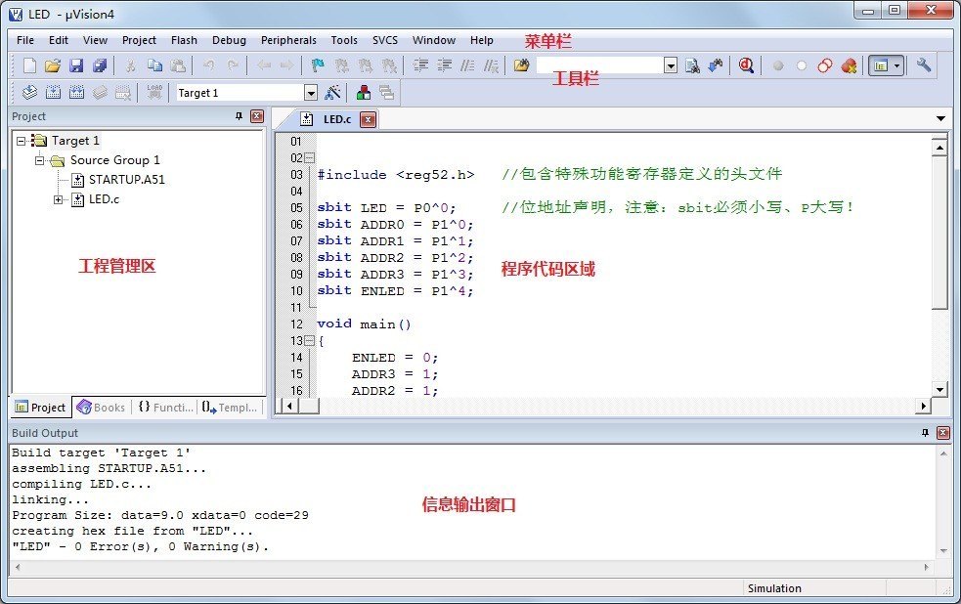Select the Manage Components icon
This screenshot has height=604, width=961.
(365, 91)
